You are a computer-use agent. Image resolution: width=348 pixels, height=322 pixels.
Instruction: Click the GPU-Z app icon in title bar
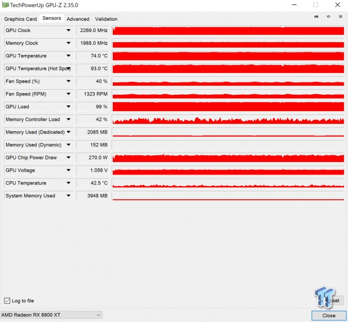click(x=5, y=5)
